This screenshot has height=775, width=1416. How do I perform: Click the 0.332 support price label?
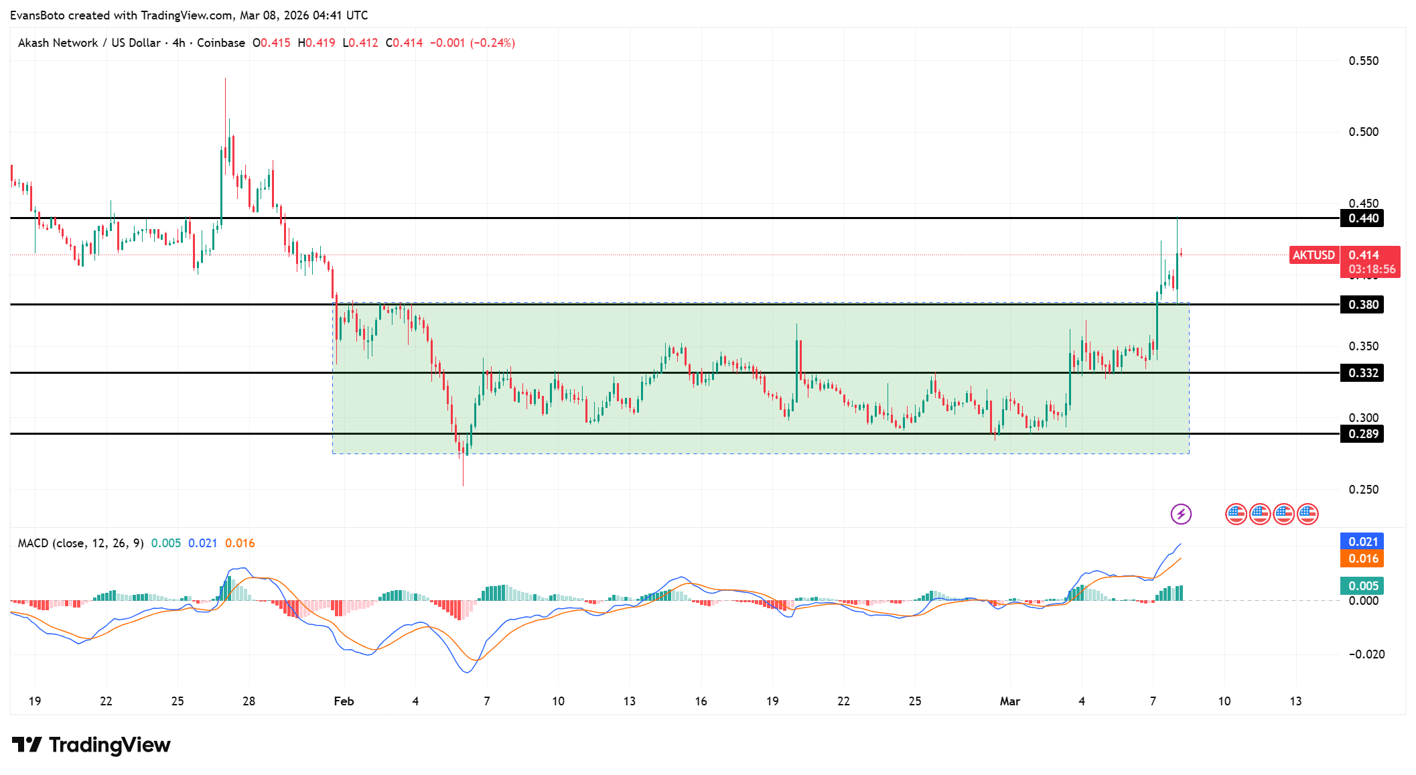(1361, 373)
